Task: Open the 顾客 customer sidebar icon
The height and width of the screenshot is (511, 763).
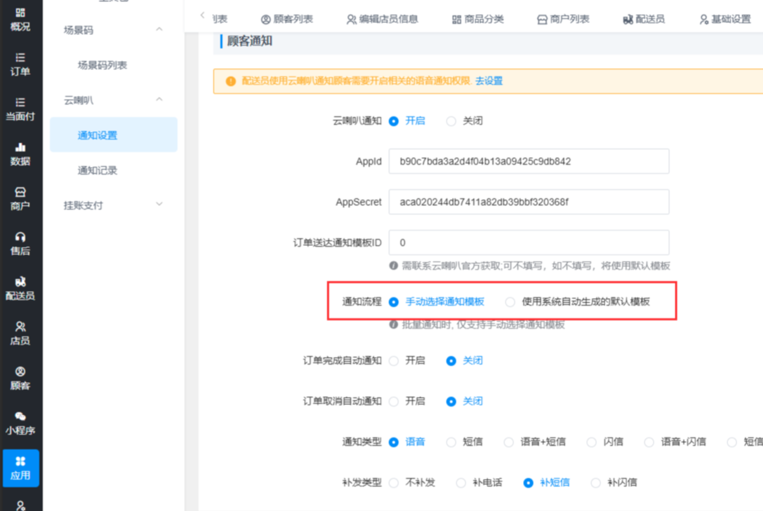Action: pos(20,379)
